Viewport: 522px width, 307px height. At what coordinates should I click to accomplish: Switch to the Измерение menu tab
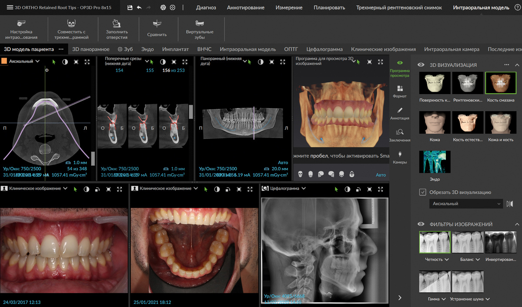coord(289,7)
